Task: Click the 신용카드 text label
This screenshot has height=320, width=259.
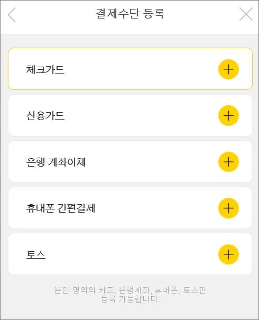Action: (45, 116)
